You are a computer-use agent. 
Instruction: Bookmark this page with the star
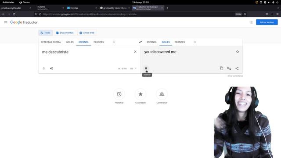245,14
